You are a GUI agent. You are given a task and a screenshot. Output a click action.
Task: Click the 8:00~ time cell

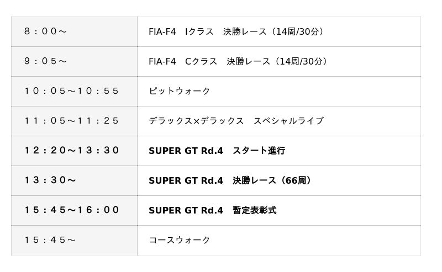coord(74,31)
